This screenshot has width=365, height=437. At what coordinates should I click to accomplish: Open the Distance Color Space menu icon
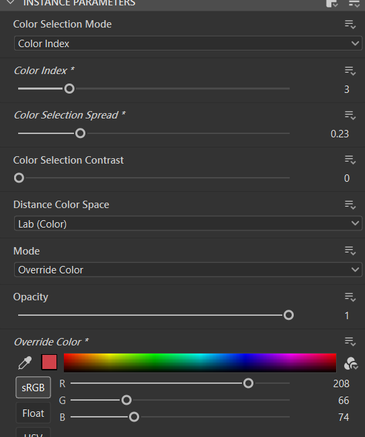350,205
